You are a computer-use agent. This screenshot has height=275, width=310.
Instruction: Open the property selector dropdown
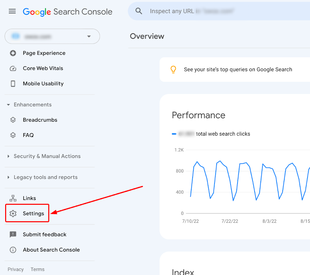point(52,36)
